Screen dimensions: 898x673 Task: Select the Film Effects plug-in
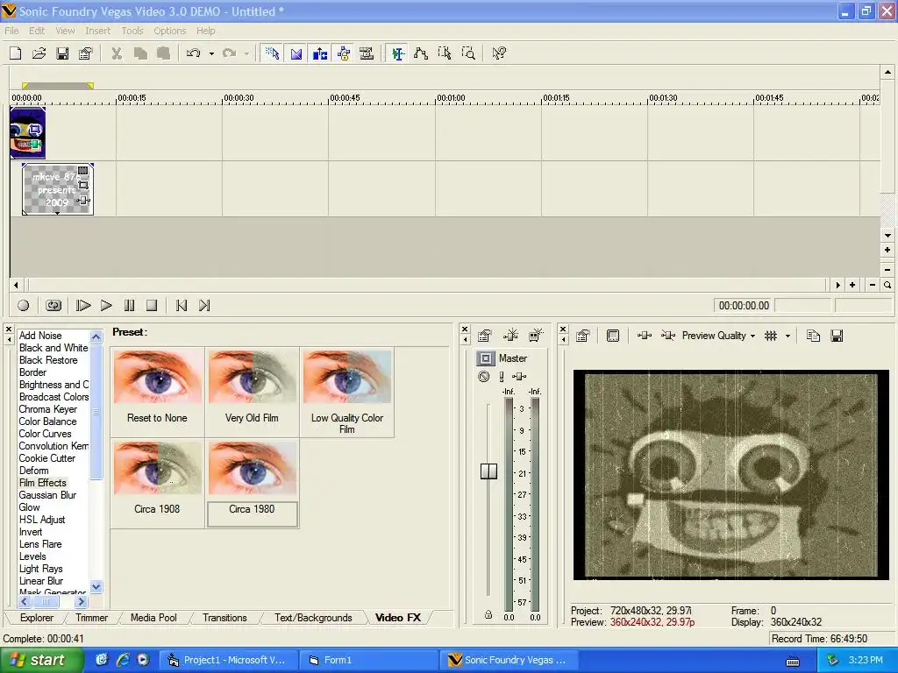[43, 483]
